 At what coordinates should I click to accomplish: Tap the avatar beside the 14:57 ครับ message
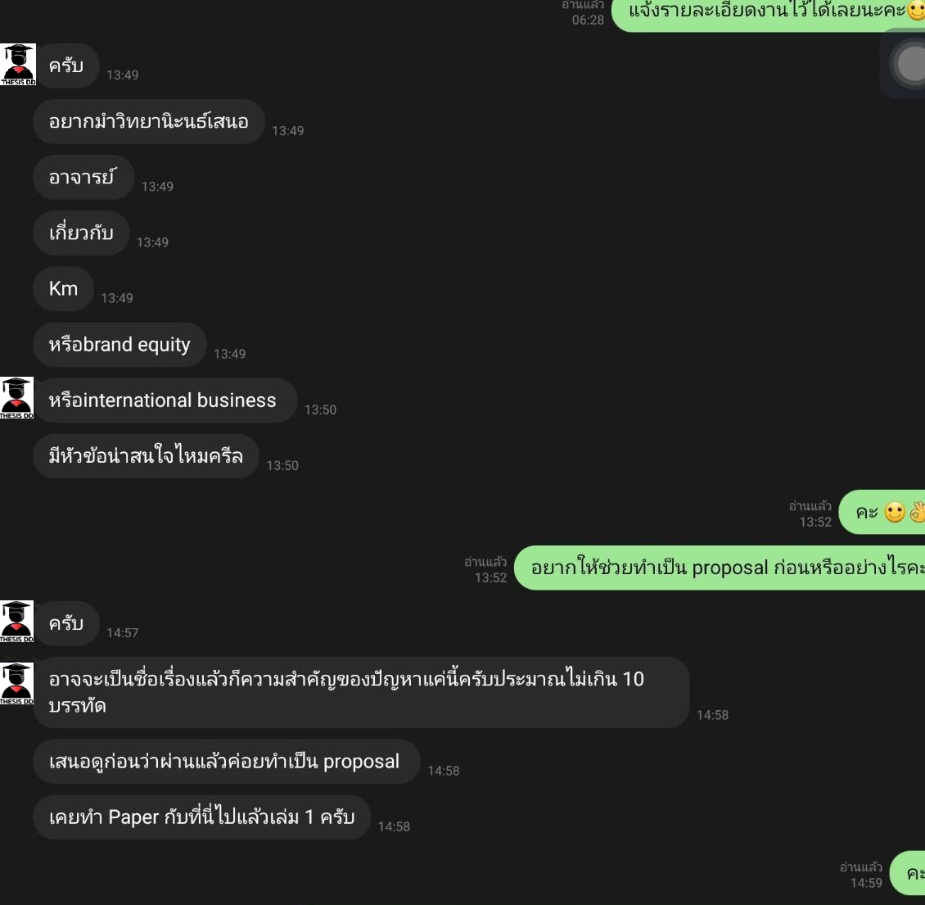tap(16, 622)
